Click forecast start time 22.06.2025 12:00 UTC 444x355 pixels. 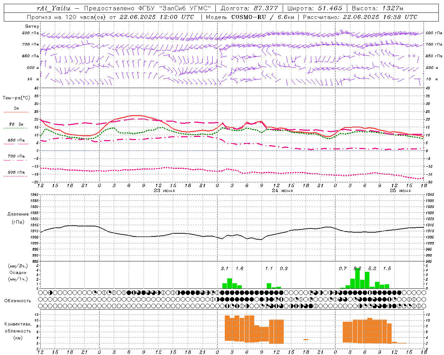coord(156,17)
